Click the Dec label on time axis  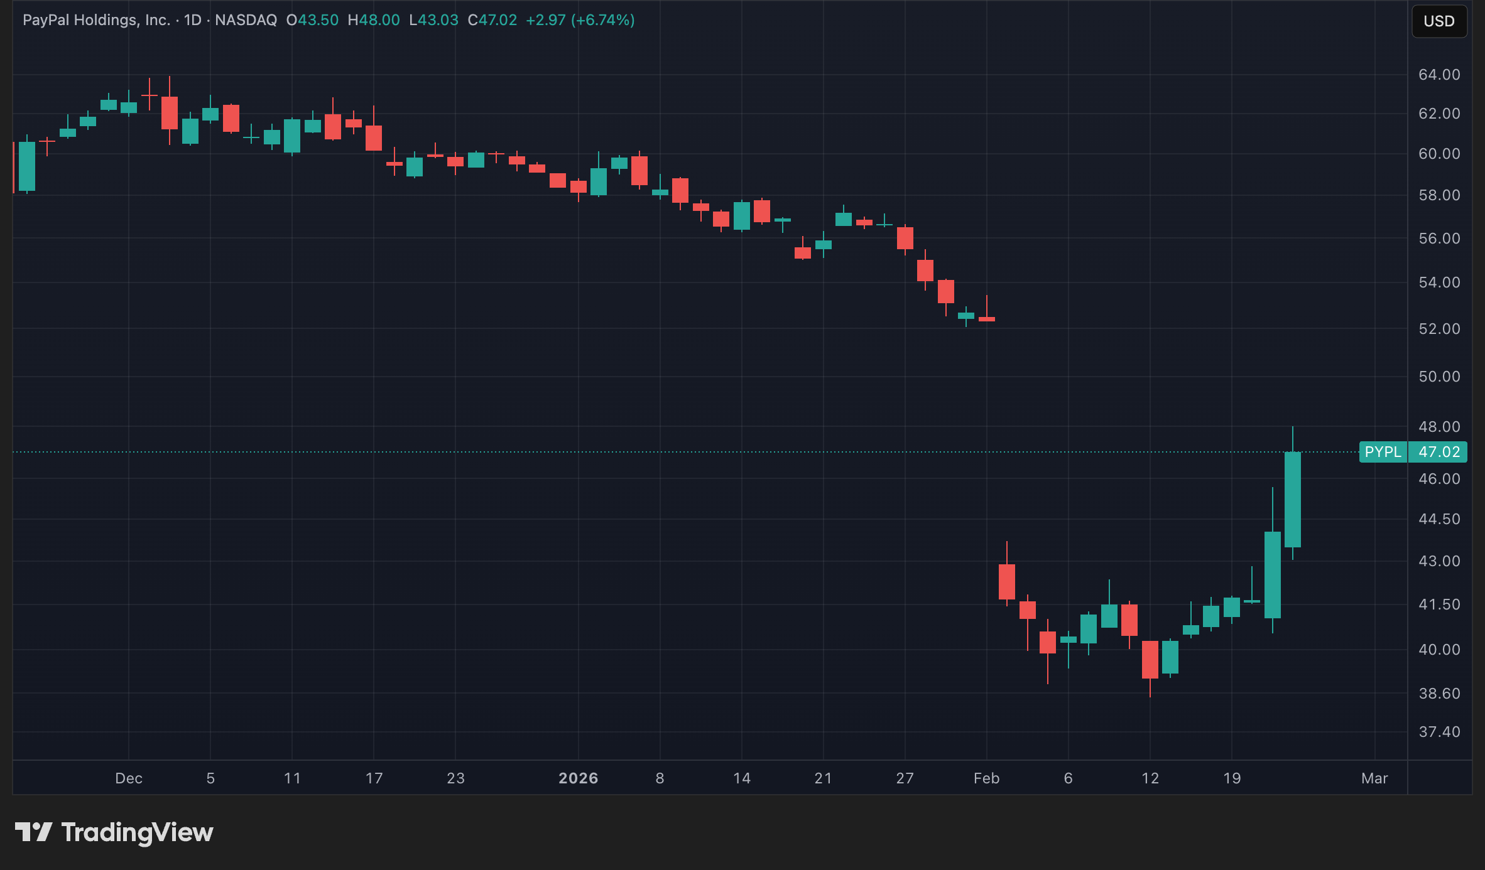pyautogui.click(x=129, y=778)
